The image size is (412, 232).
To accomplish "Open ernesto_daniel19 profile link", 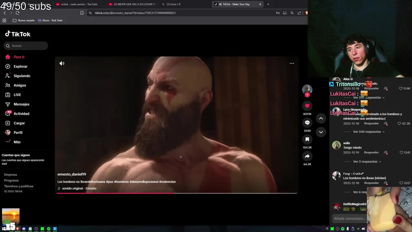I will (72, 174).
